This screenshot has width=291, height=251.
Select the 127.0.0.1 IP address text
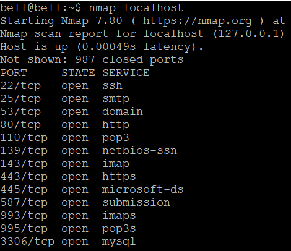(248, 34)
